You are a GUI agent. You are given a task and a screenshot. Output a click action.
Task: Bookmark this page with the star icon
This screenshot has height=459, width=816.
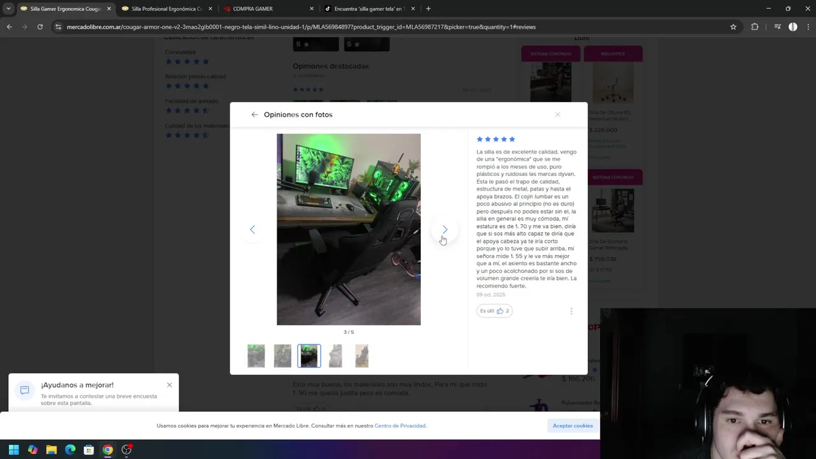733,27
